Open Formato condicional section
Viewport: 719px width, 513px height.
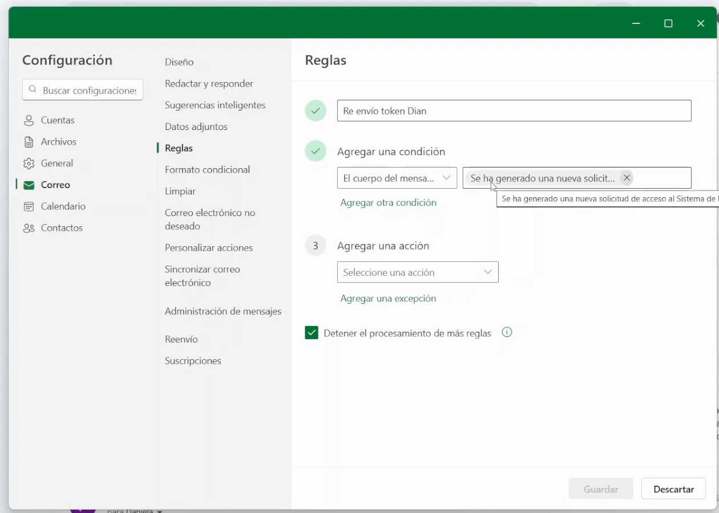click(x=208, y=170)
